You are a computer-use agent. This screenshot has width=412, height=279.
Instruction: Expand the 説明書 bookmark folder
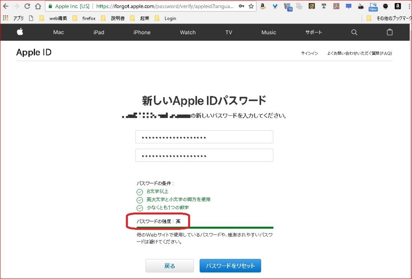tap(113, 18)
